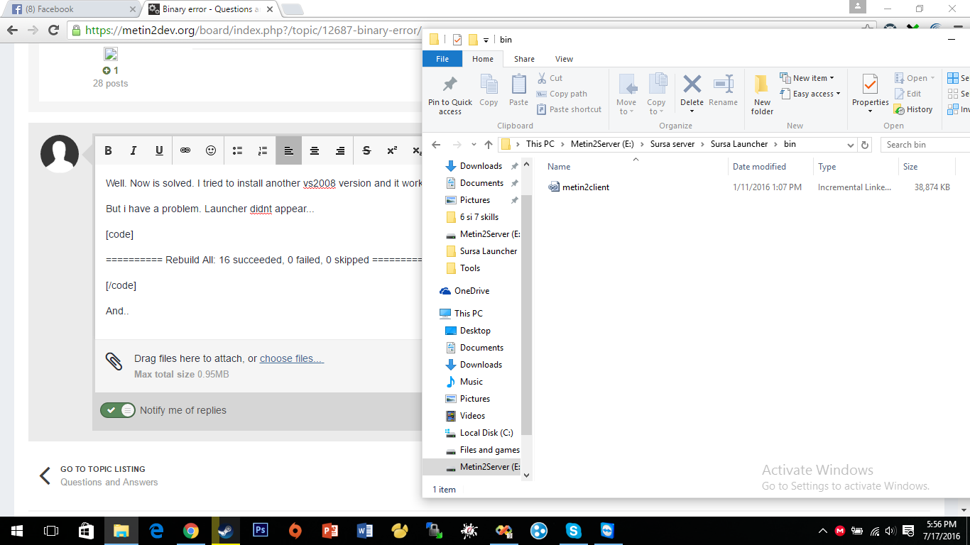This screenshot has height=545, width=970.
Task: Align text left in editor
Action: coord(289,150)
